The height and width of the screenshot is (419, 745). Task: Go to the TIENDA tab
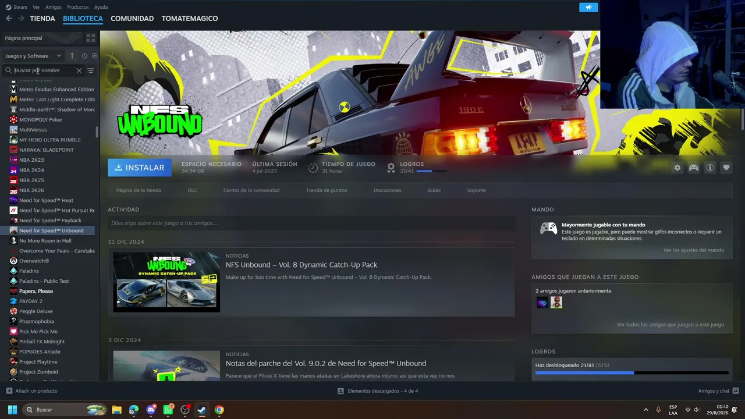pyautogui.click(x=42, y=19)
